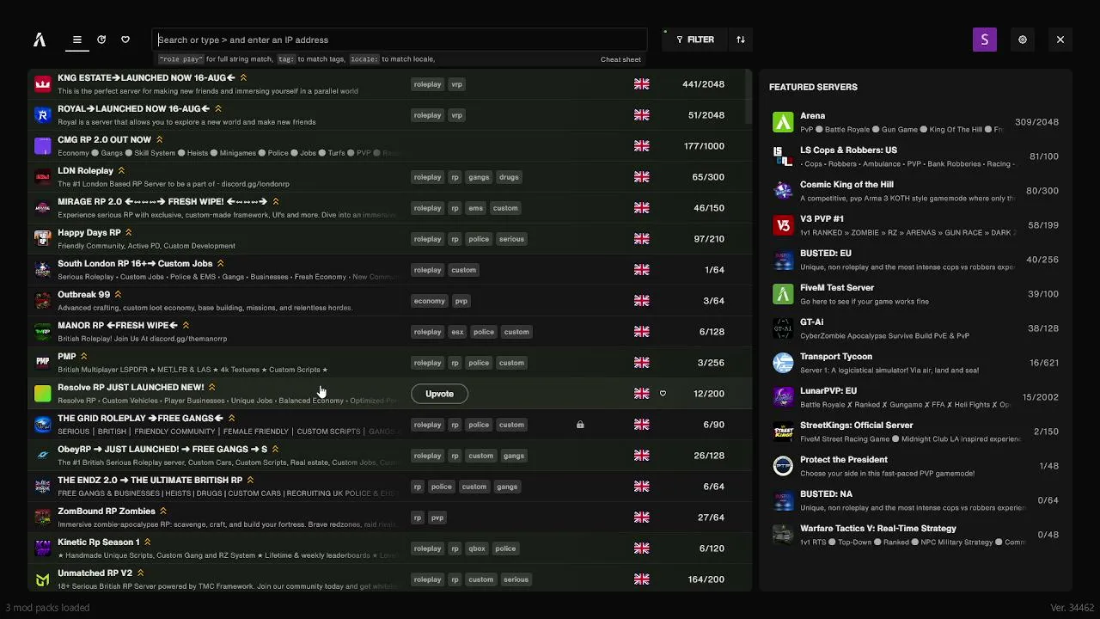Viewport: 1100px width, 619px height.
Task: Click the THE GRID ROLEPLAY server icon
Action: click(x=43, y=425)
